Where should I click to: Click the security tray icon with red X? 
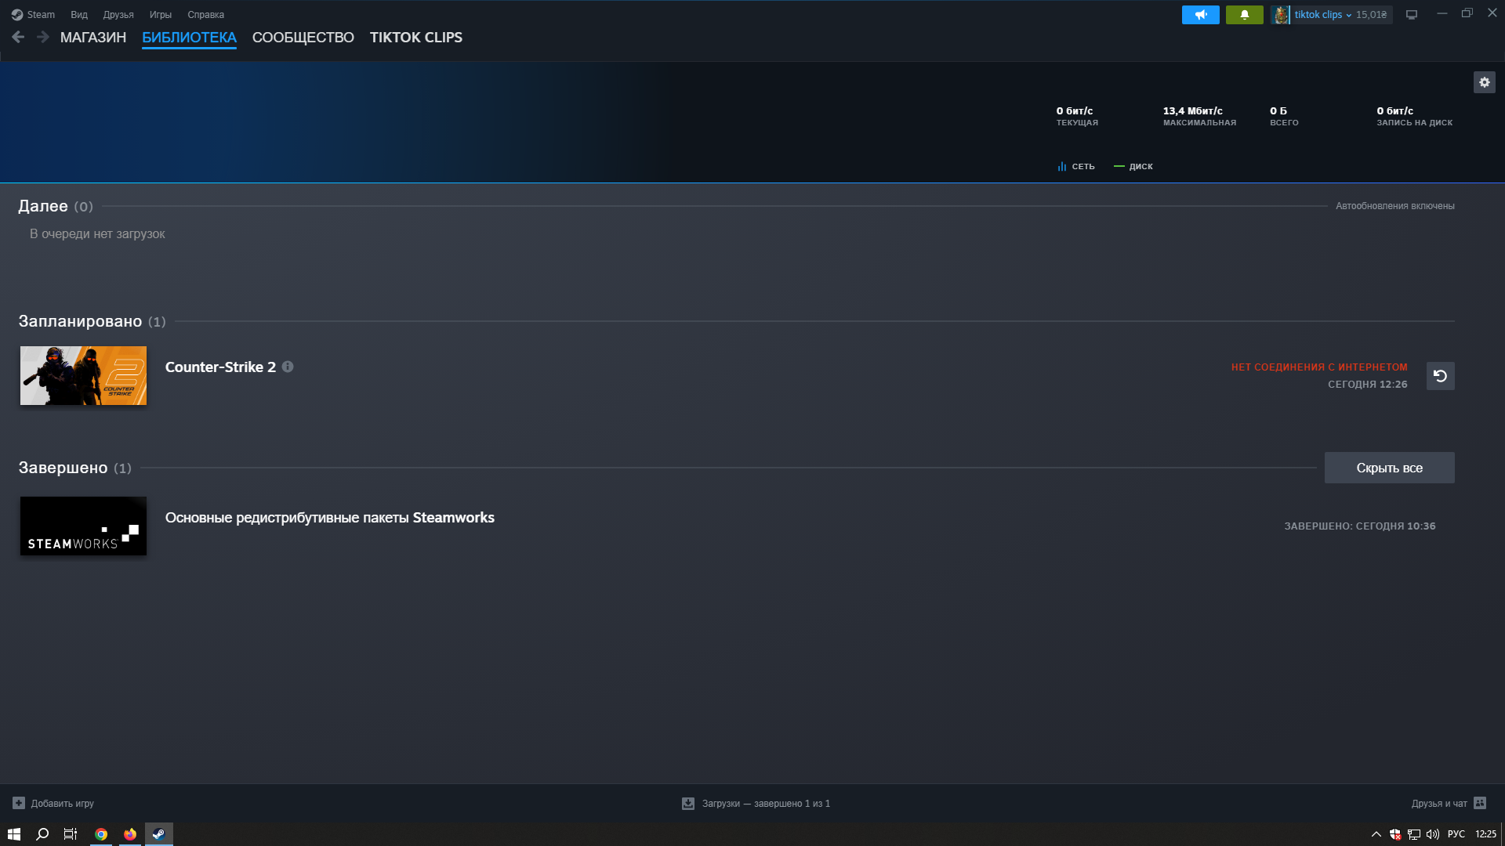[1395, 834]
